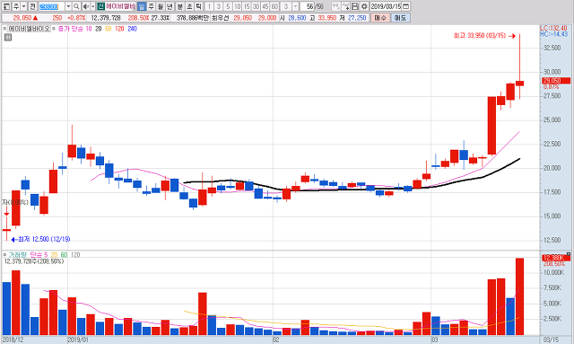Click the 2019/01 date axis label
The image size is (574, 344).
point(78,340)
